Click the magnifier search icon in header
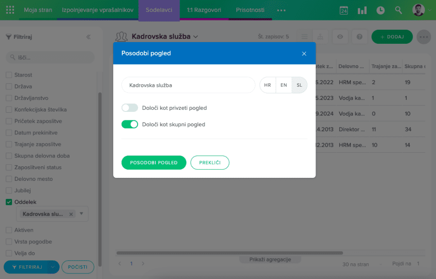The width and height of the screenshot is (436, 279). (x=399, y=10)
